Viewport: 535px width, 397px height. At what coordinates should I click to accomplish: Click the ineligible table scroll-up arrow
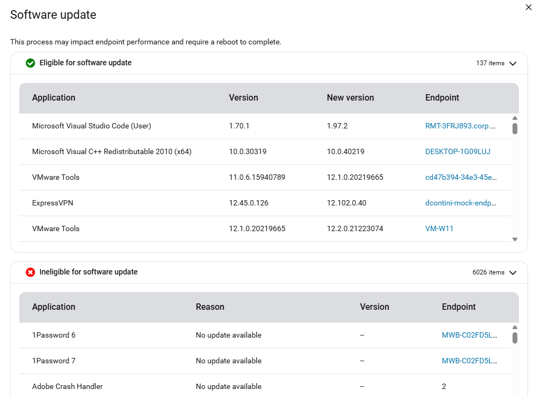515,327
